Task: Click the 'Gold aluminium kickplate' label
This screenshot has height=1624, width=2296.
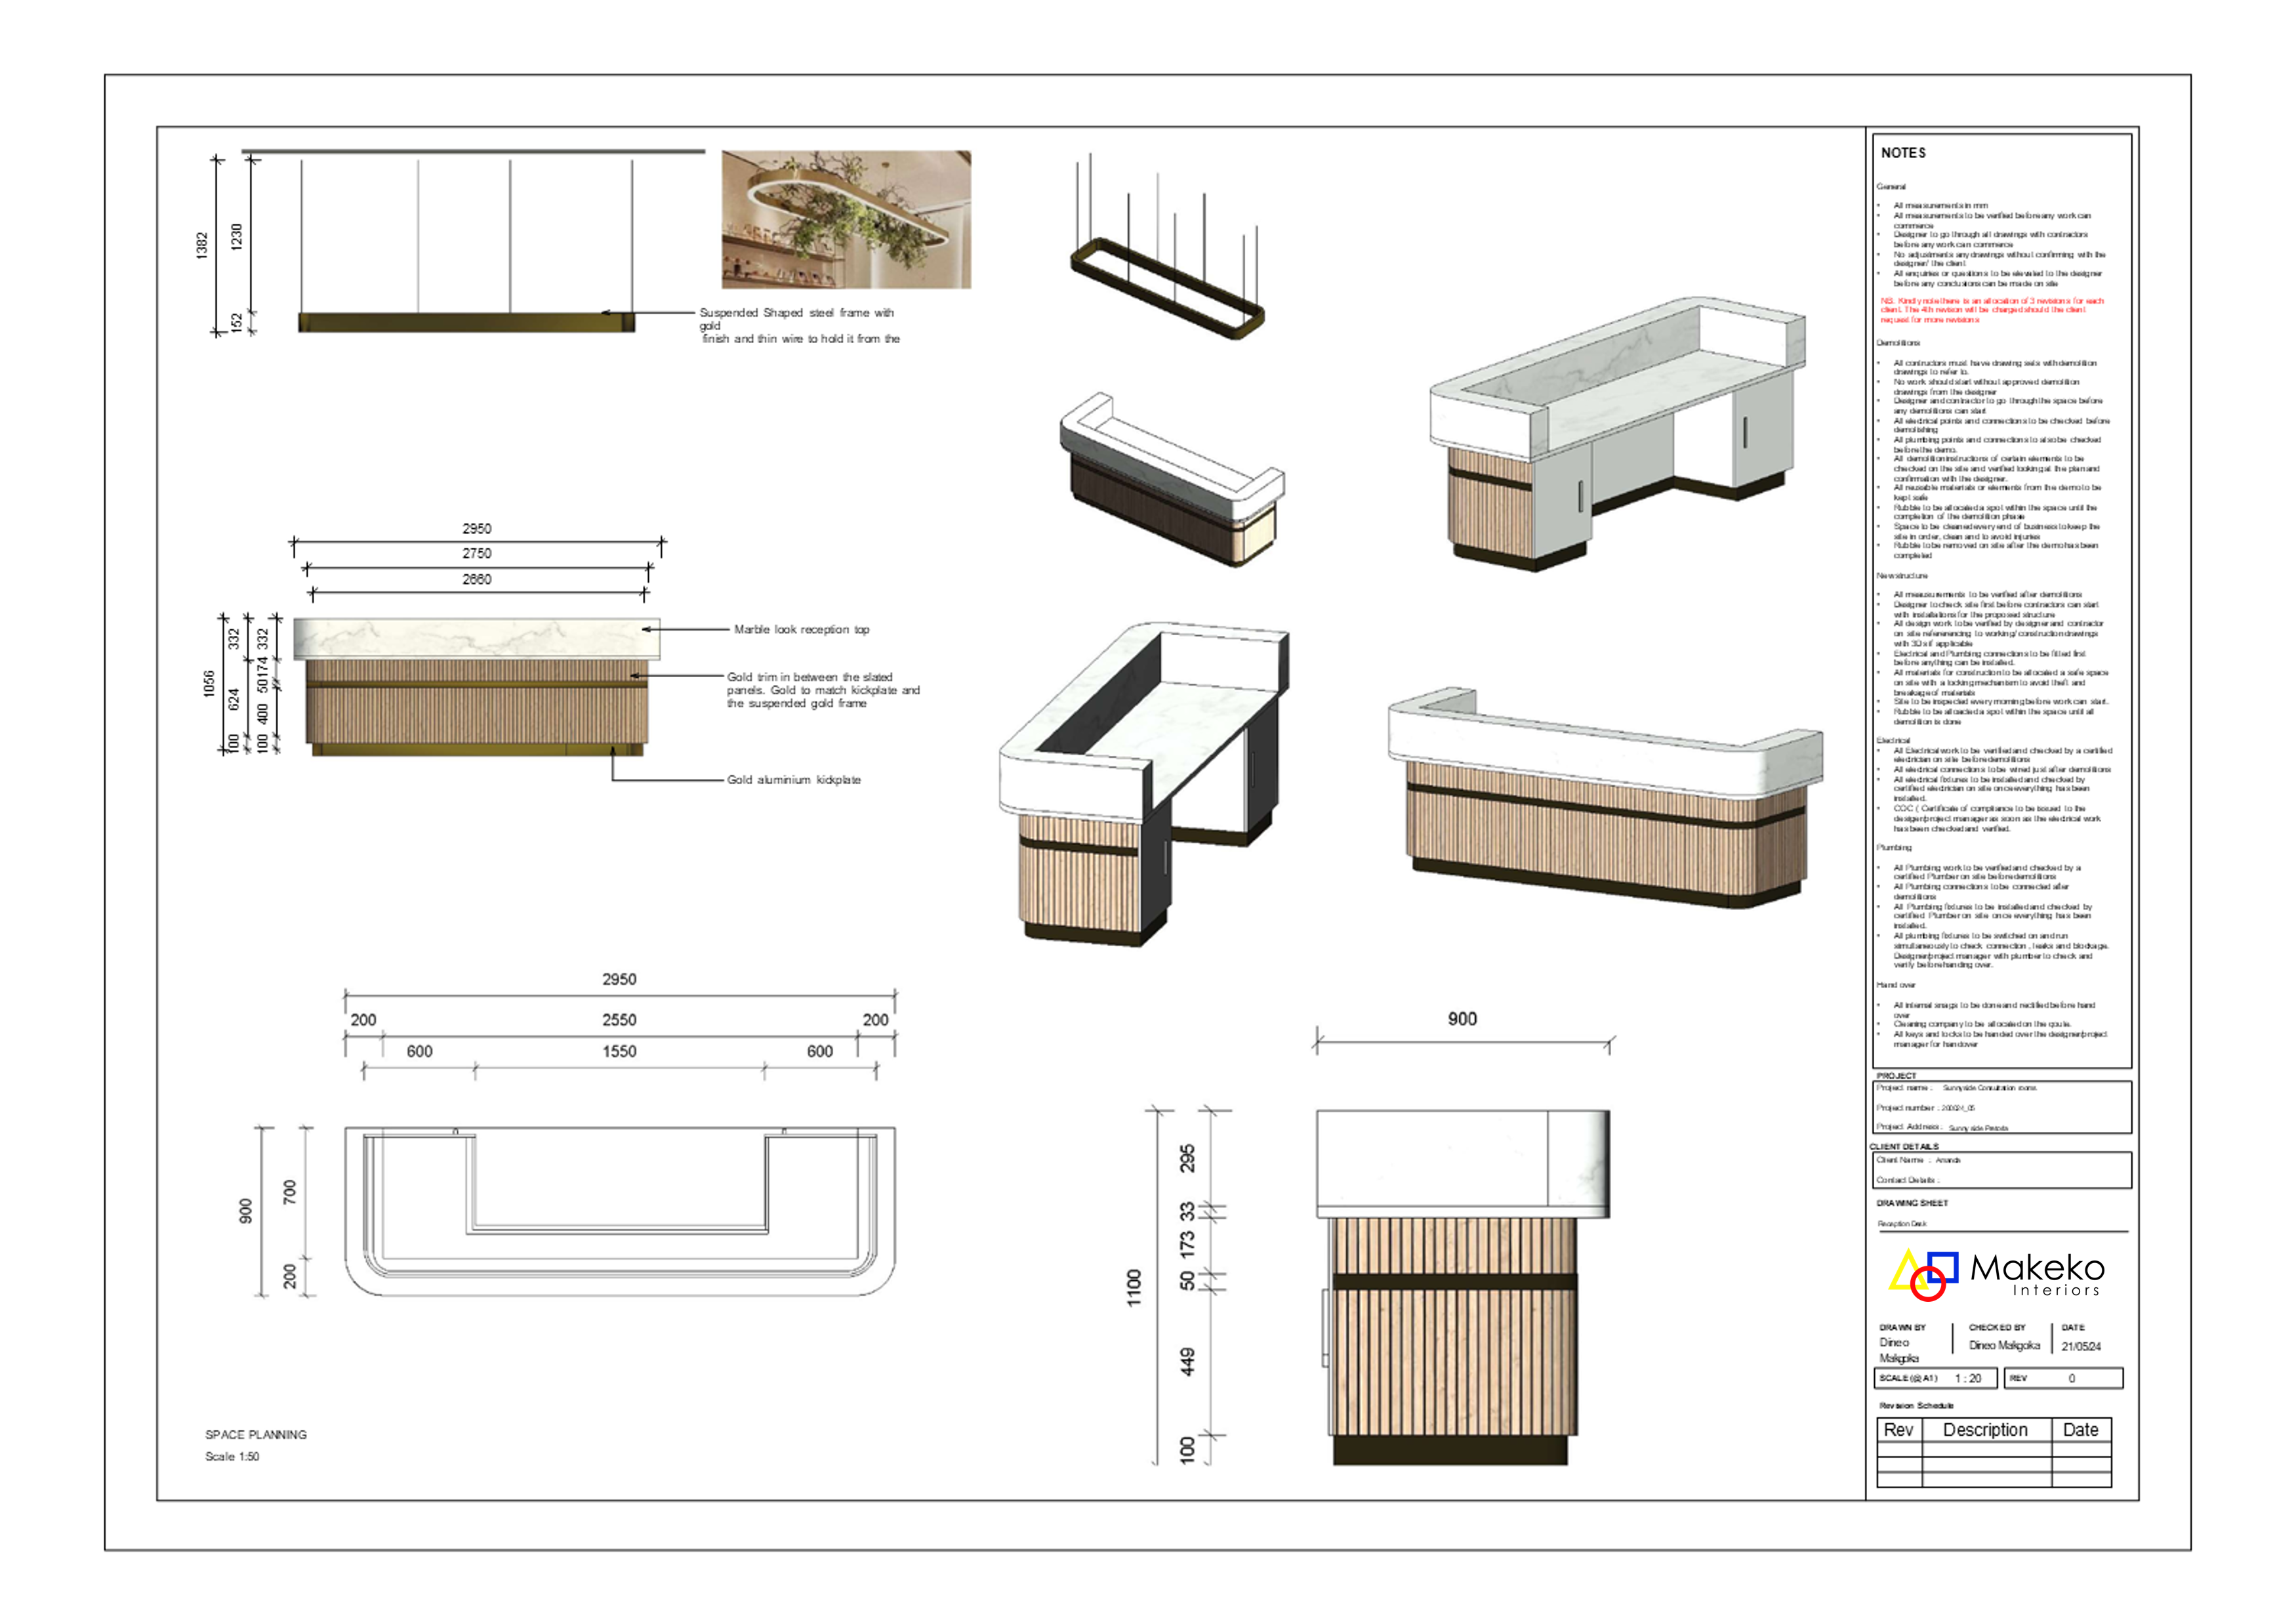Action: 793,780
